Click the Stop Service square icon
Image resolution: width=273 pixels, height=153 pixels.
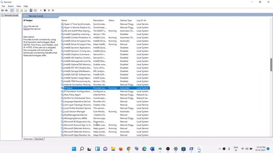pyautogui.click(x=45, y=10)
